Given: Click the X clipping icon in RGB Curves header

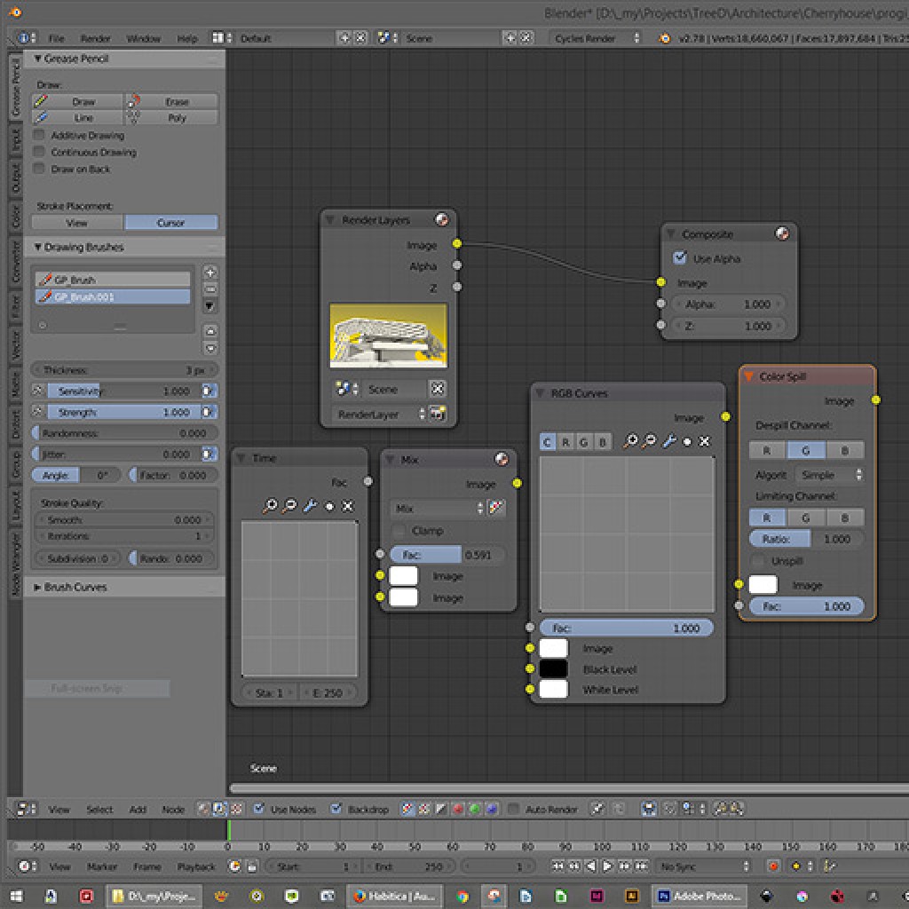Looking at the screenshot, I should click(x=704, y=439).
